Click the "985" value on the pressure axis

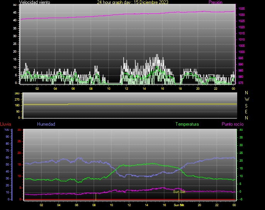(x=241, y=70)
